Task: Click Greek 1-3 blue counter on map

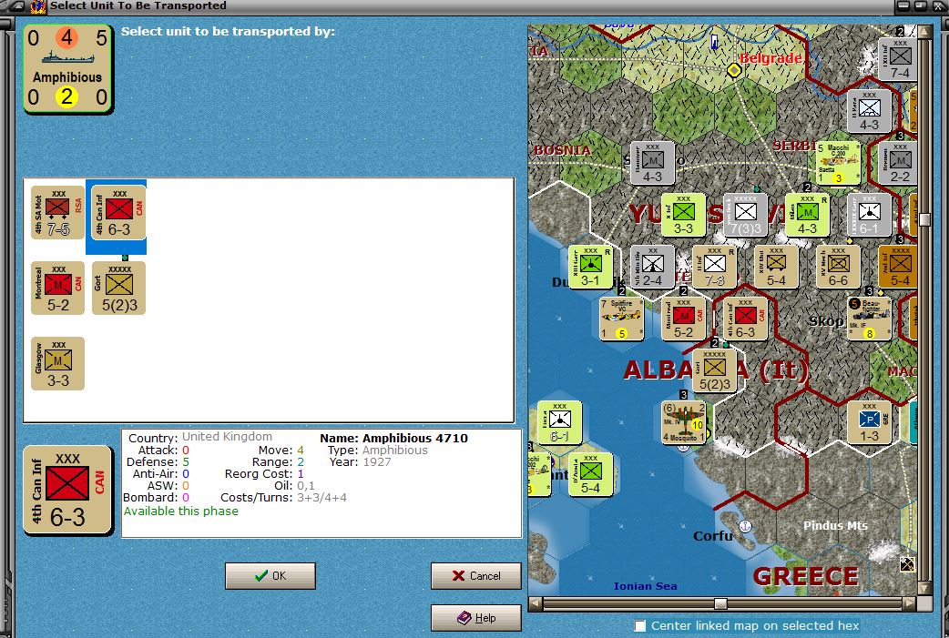Action: pyautogui.click(x=869, y=422)
